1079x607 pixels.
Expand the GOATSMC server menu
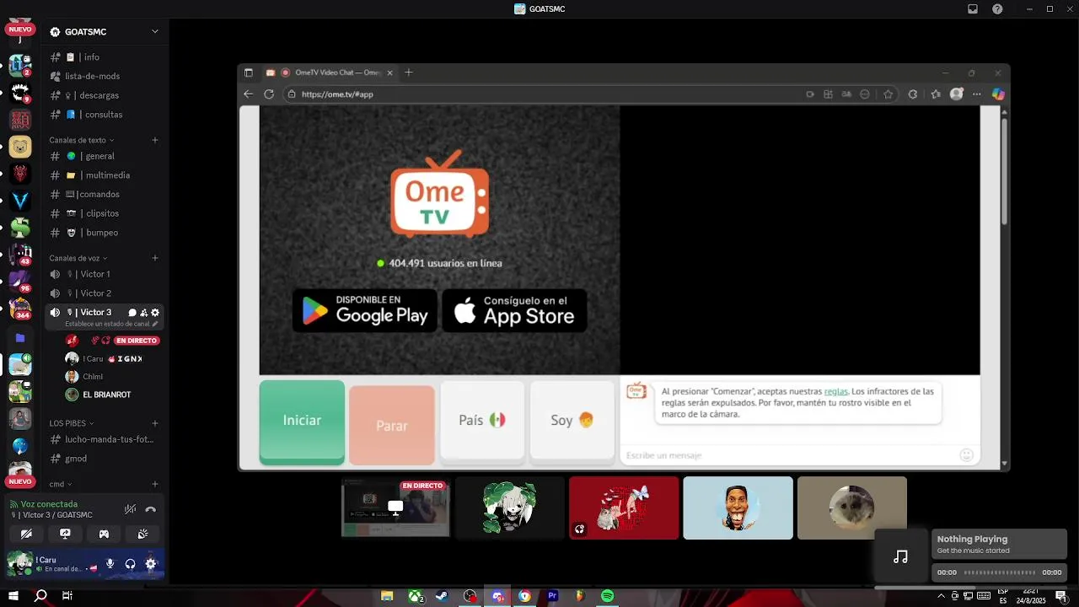coord(155,32)
